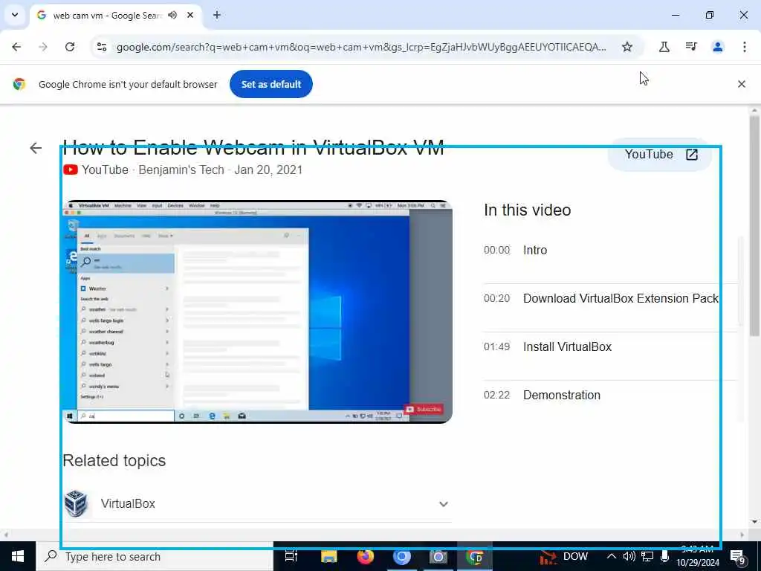Viewport: 761px width, 571px height.
Task: Click the taskbar search box
Action: pos(155,556)
